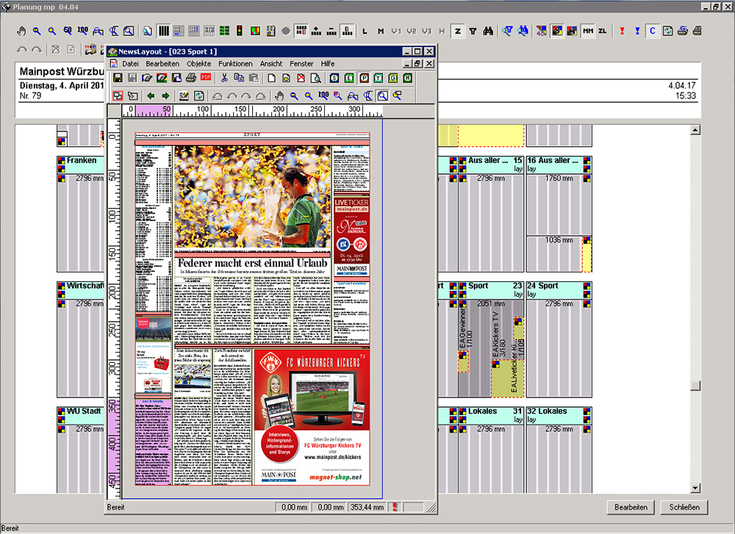Click the Planung scrollbar up arrow
The image size is (735, 534).
tap(695, 130)
